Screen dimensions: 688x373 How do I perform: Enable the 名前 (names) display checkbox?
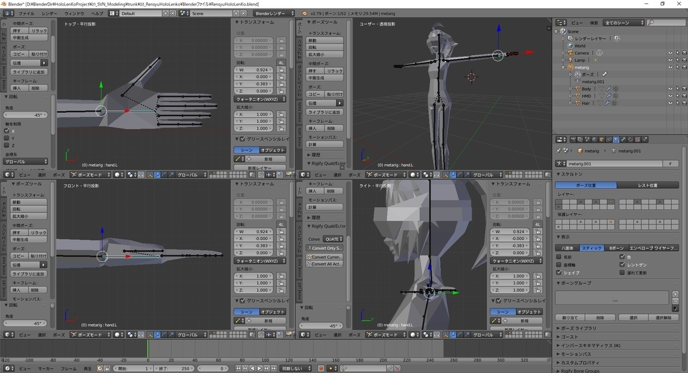559,257
